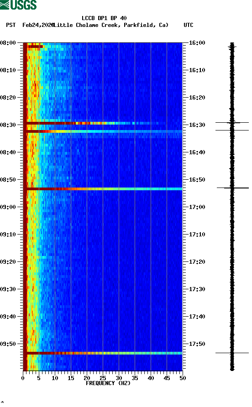The height and width of the screenshot is (407, 252).
Task: Click the 25 Hz frequency axis label
Action: point(103,378)
